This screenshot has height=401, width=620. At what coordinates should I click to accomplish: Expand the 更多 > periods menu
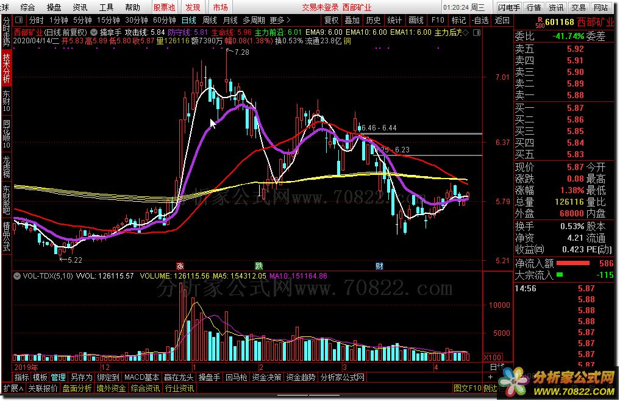click(x=280, y=20)
